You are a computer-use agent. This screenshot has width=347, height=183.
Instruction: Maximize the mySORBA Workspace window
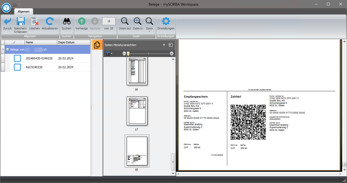click(x=328, y=4)
